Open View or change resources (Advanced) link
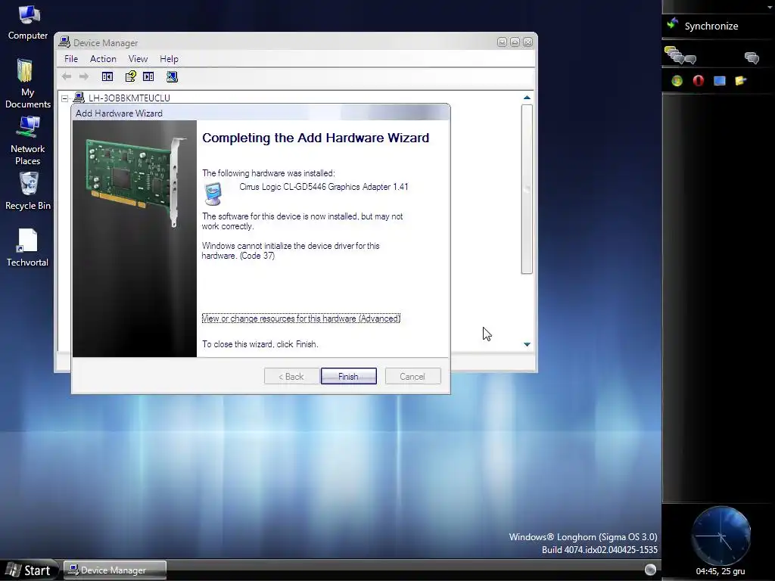Screen dimensions: 775x581 pyautogui.click(x=301, y=318)
